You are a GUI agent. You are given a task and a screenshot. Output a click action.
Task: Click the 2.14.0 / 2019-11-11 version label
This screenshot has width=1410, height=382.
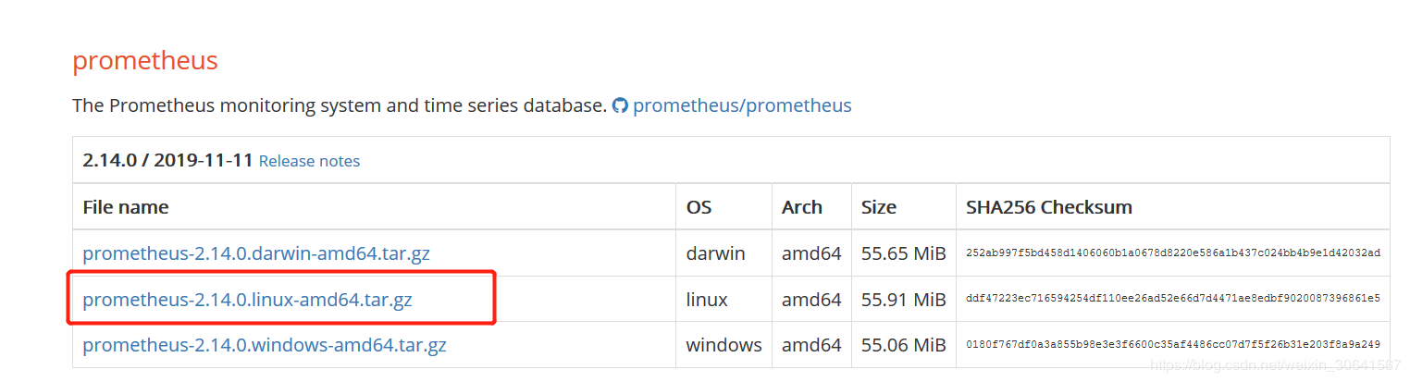point(167,160)
